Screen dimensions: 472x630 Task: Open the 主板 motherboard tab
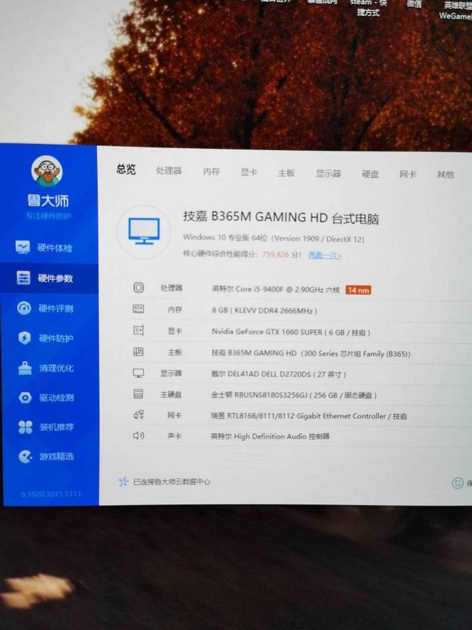coord(286,173)
